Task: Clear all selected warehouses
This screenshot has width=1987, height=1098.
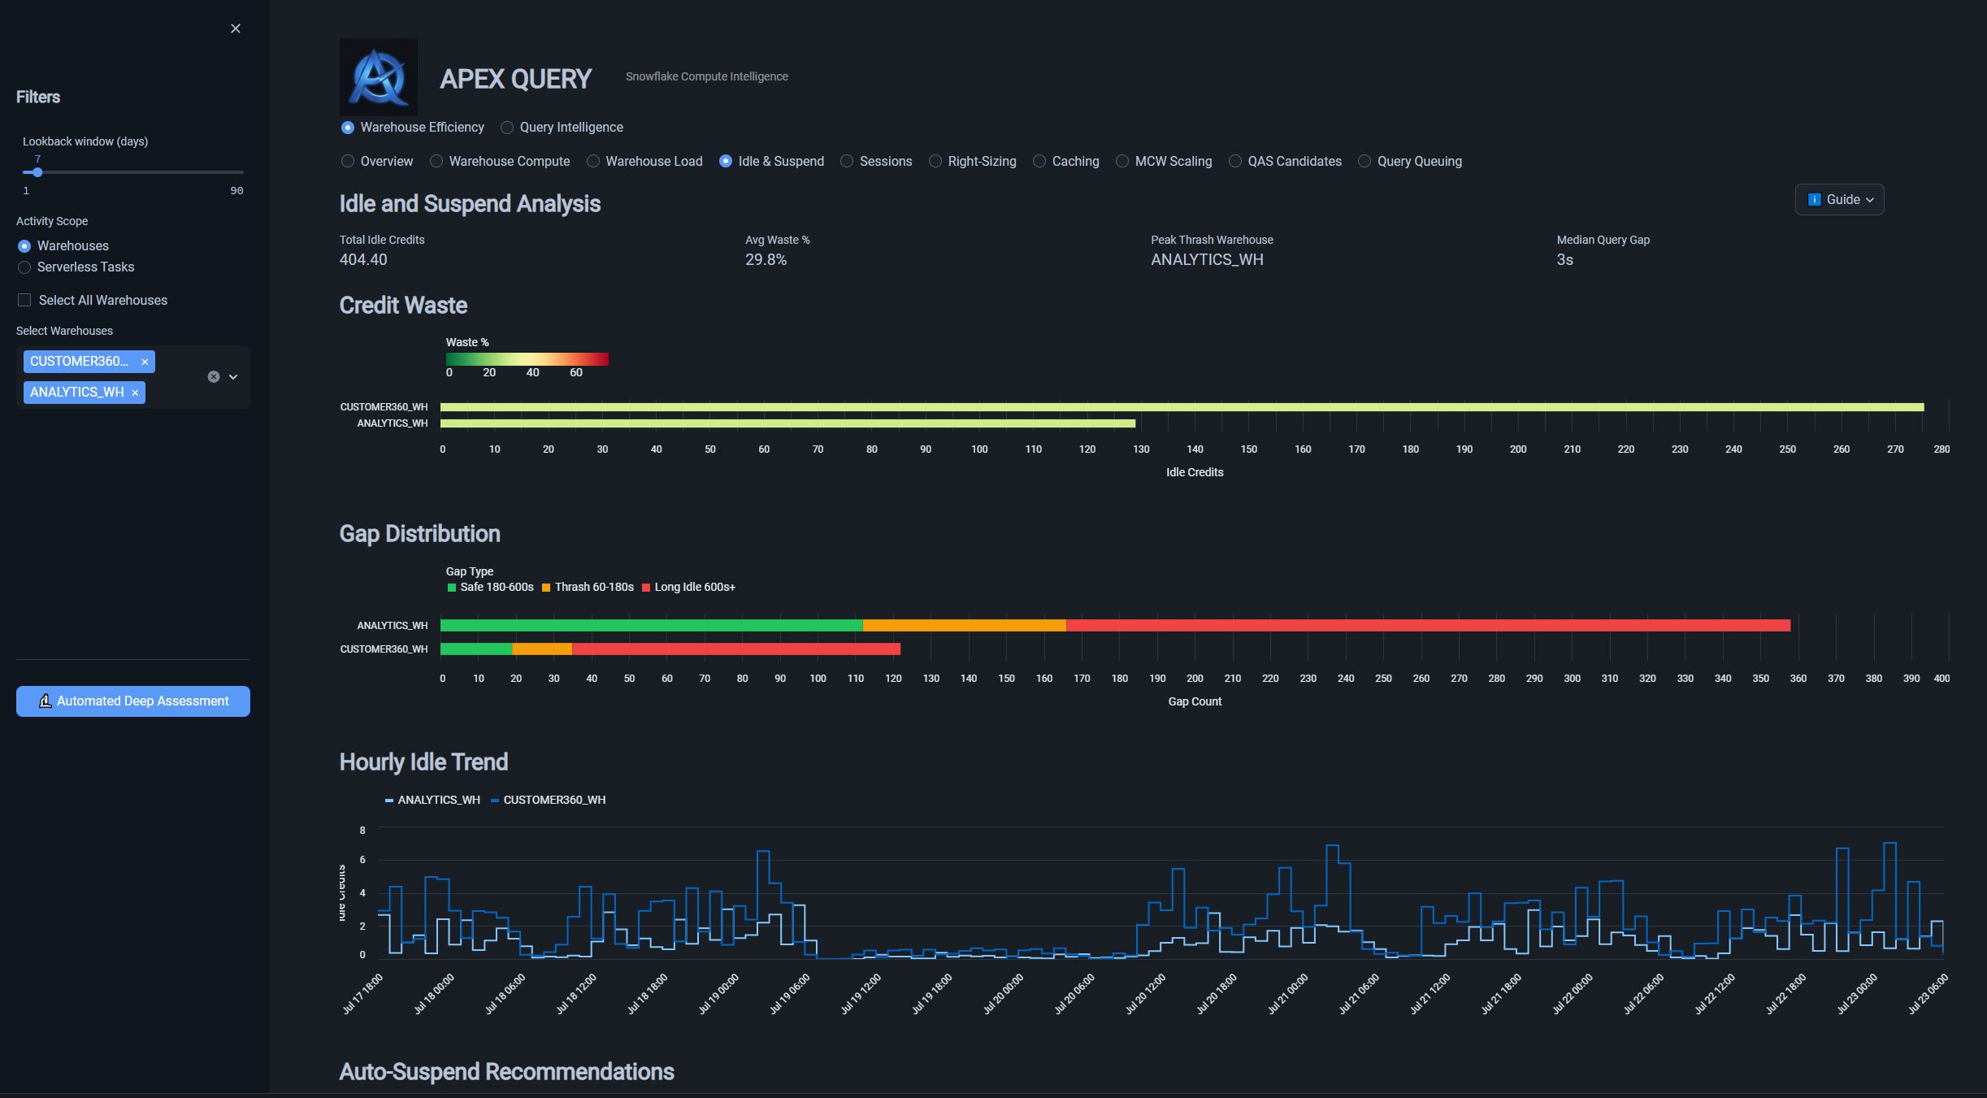Action: coord(214,377)
